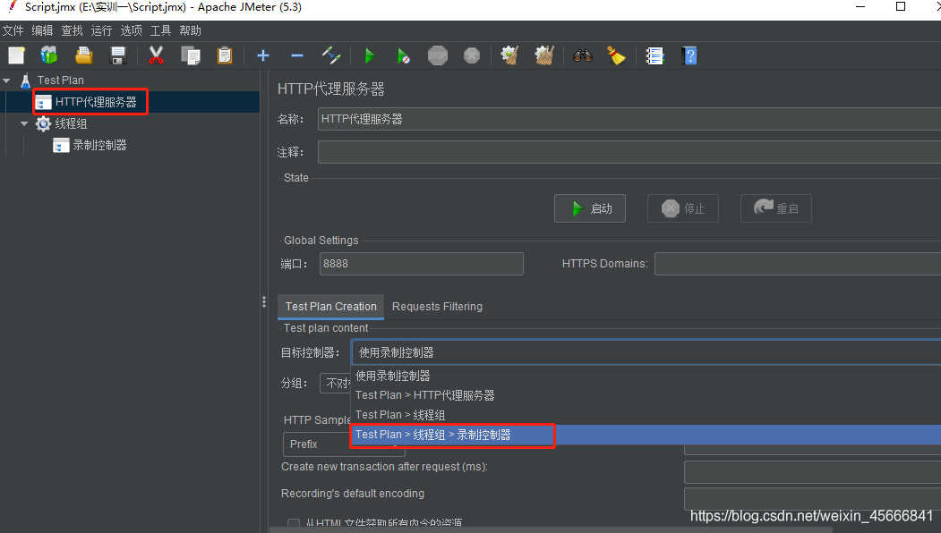Image resolution: width=941 pixels, height=533 pixels.
Task: Reset search with the yellow broom icon
Action: coord(616,55)
